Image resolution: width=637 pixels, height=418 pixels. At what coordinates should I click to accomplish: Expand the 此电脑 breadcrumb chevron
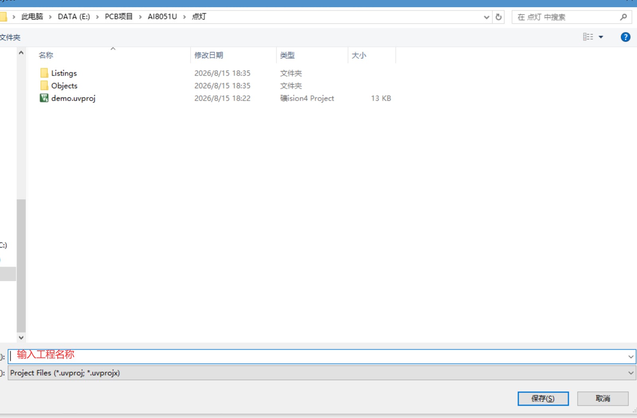click(x=50, y=17)
